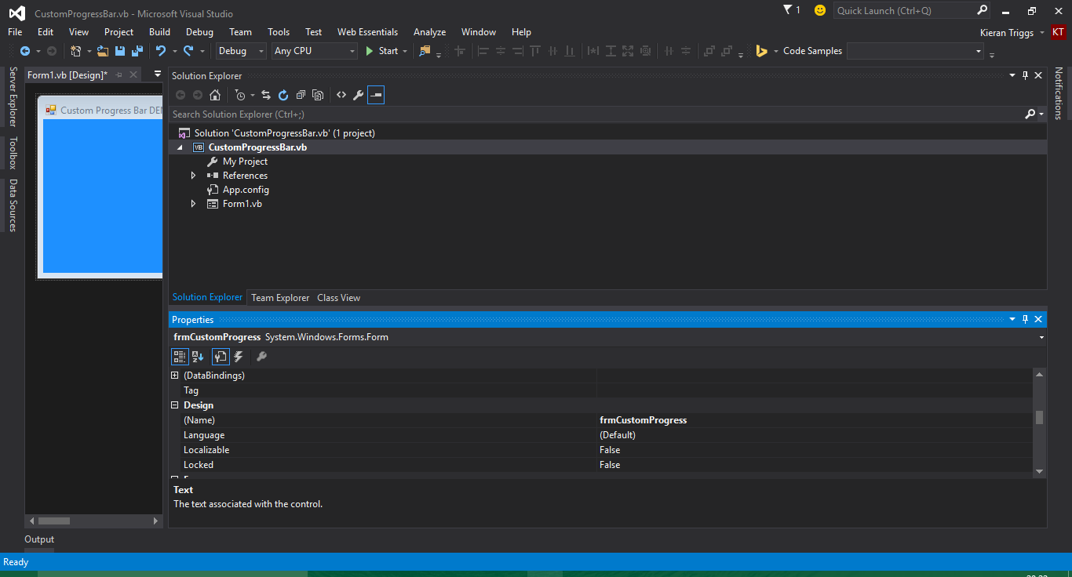Click the Property Pages wrench in Properties panel
This screenshot has width=1072, height=577.
pyautogui.click(x=262, y=357)
